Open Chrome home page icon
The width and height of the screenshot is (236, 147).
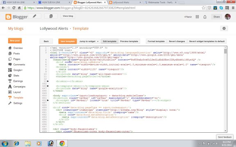coord(19,8)
